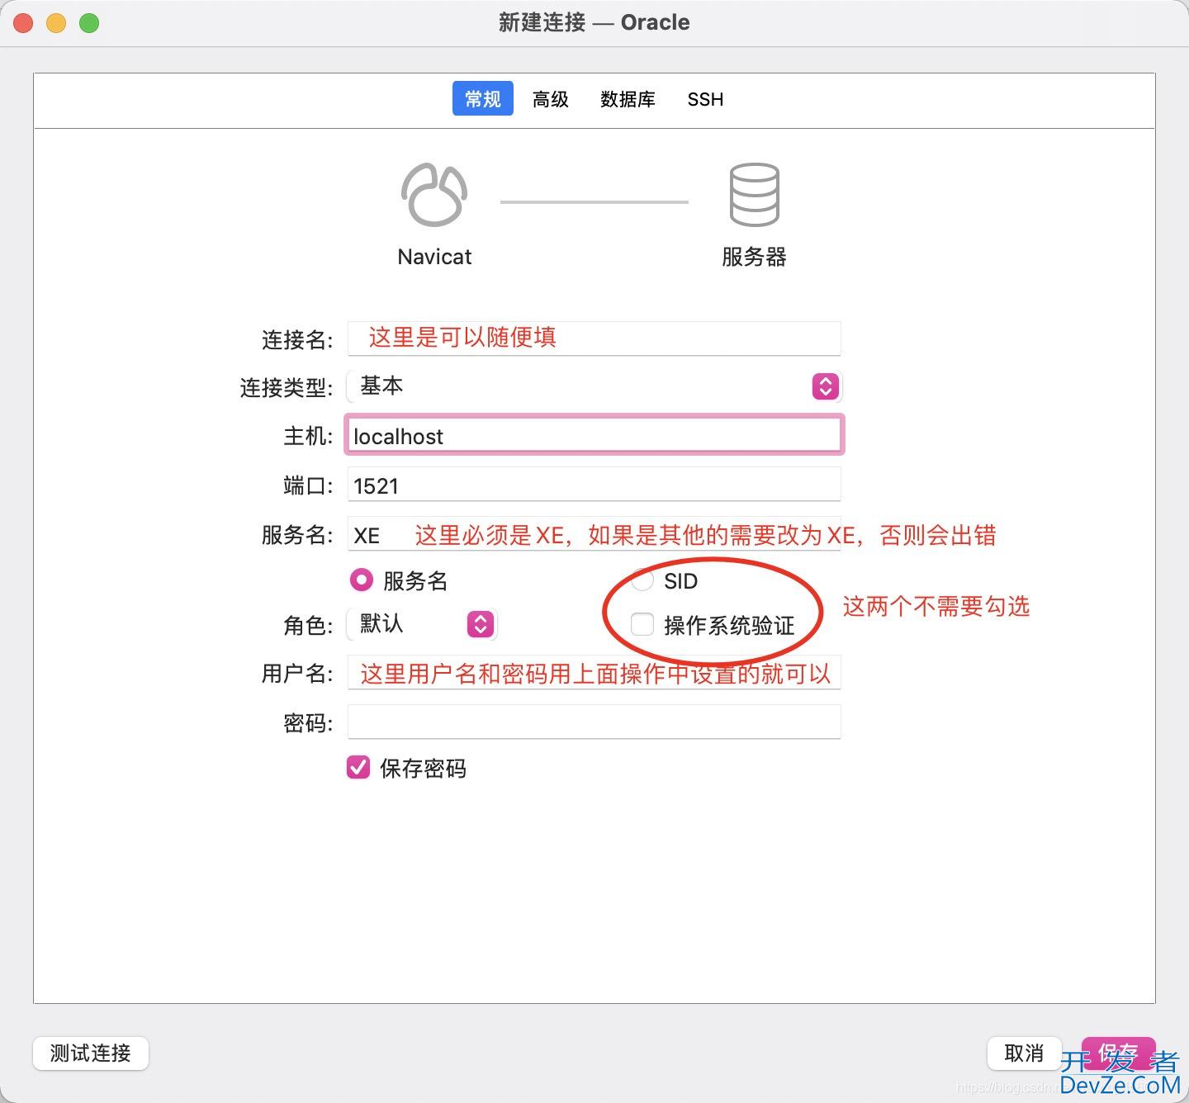This screenshot has height=1103, width=1189.
Task: Click the Navicat logo icon
Action: (434, 195)
